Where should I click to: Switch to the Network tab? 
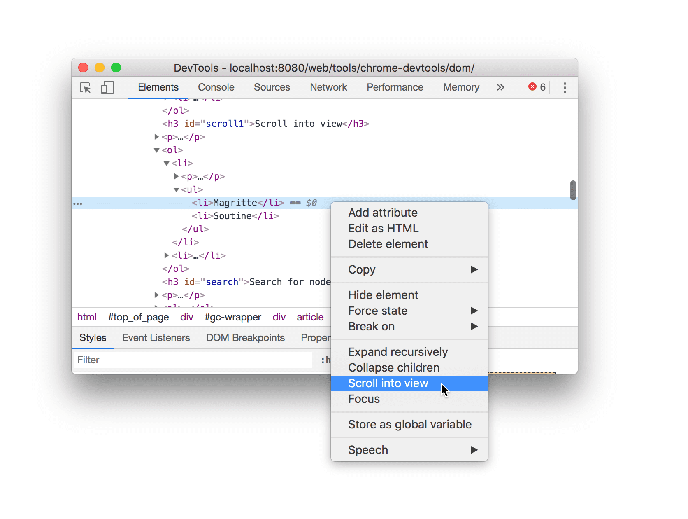[x=328, y=87]
